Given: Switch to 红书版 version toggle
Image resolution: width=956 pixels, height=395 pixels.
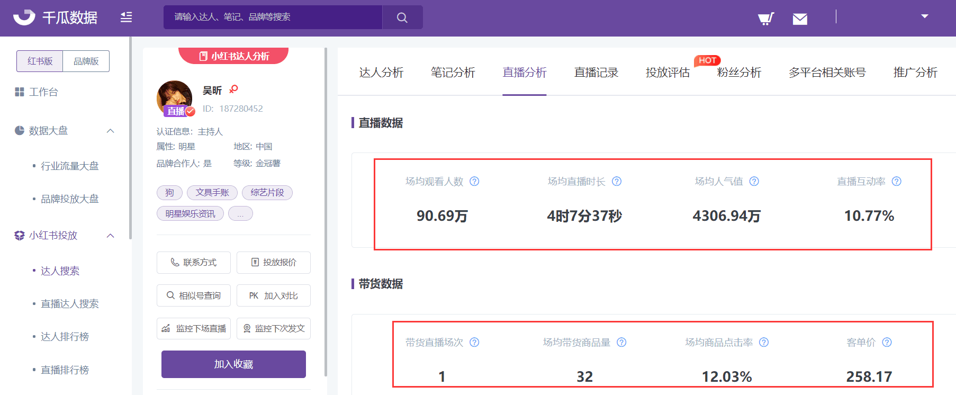Looking at the screenshot, I should tap(40, 61).
